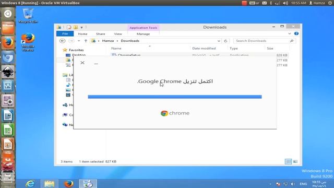Launch the Files manager from Ubuntu dock
Screen dimensions: 334x188
pyautogui.click(x=8, y=28)
